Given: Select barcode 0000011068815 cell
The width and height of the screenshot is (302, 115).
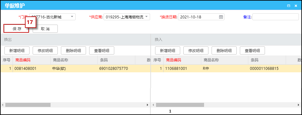Looking at the screenshot, I should pyautogui.click(x=267, y=69).
